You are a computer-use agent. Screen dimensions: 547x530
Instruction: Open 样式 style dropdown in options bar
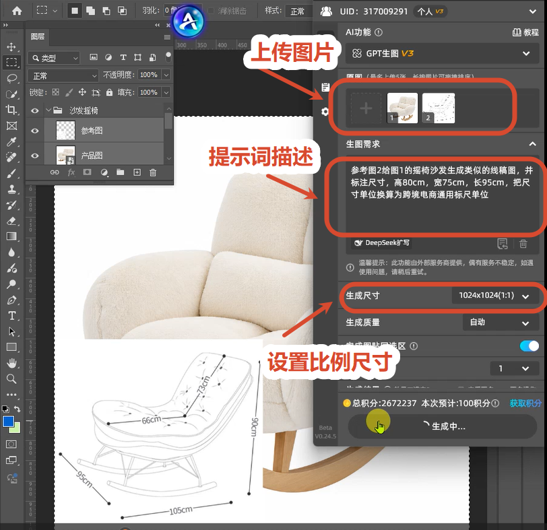pyautogui.click(x=299, y=11)
